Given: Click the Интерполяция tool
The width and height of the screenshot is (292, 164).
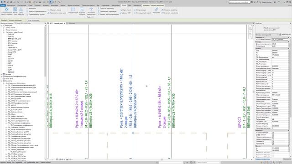Looking at the screenshot, I should 140,10.
